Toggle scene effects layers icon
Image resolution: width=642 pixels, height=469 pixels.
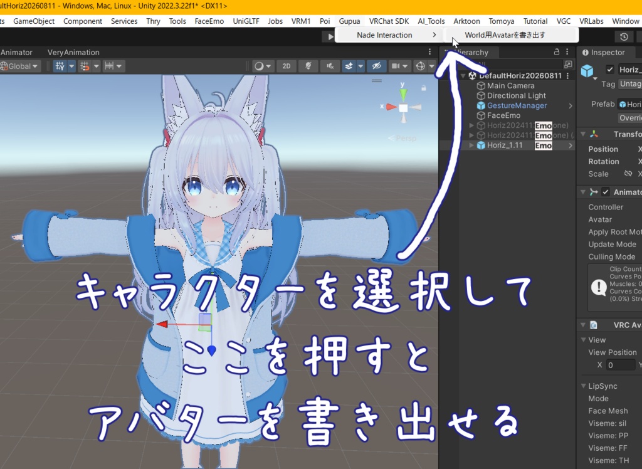click(349, 66)
